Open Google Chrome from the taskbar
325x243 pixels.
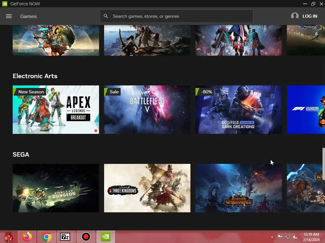[x=47, y=237]
